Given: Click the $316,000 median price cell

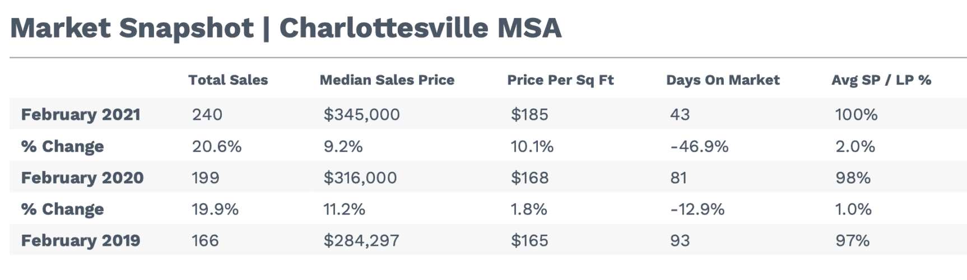Looking at the screenshot, I should [360, 178].
